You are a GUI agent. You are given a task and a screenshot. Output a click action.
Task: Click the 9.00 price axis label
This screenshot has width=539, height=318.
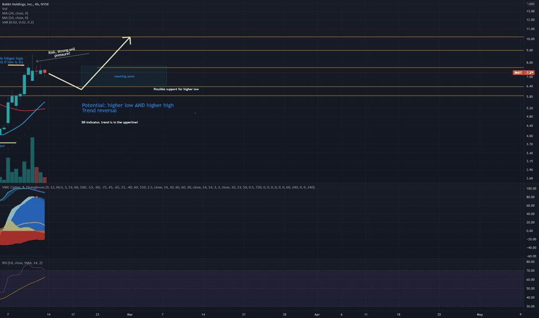tap(530, 50)
